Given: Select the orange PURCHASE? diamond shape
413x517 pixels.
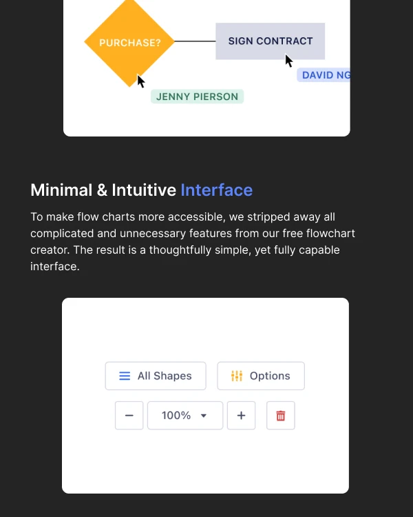Looking at the screenshot, I should point(129,42).
